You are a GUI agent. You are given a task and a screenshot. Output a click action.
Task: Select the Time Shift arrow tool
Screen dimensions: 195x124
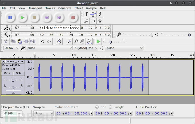click(x=93, y=21)
